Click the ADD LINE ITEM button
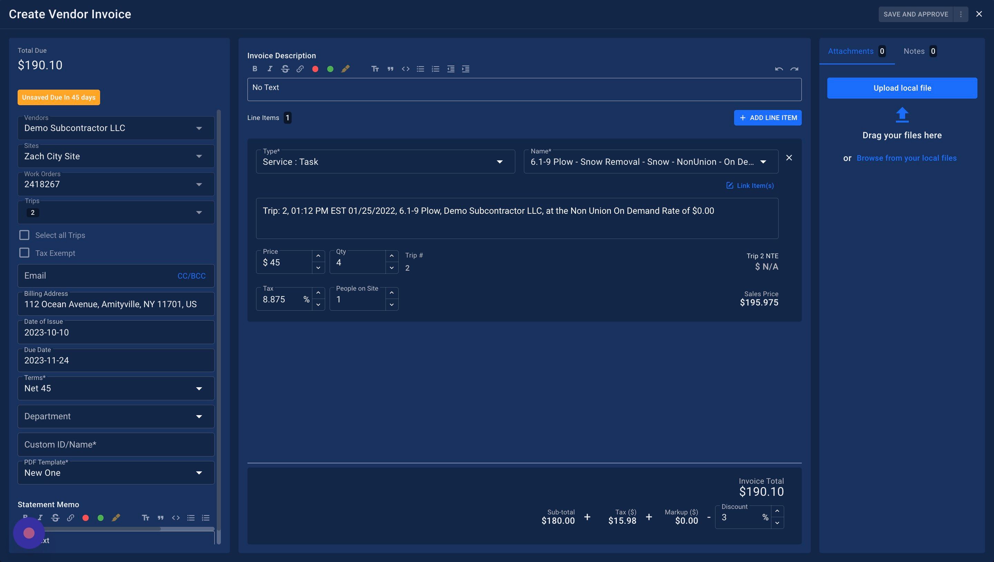This screenshot has width=994, height=562. pyautogui.click(x=767, y=118)
